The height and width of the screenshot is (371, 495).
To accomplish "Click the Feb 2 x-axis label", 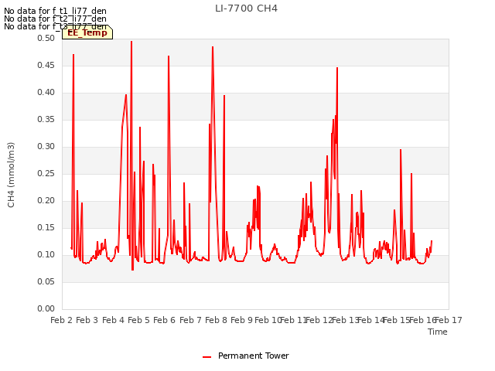I will [62, 320].
